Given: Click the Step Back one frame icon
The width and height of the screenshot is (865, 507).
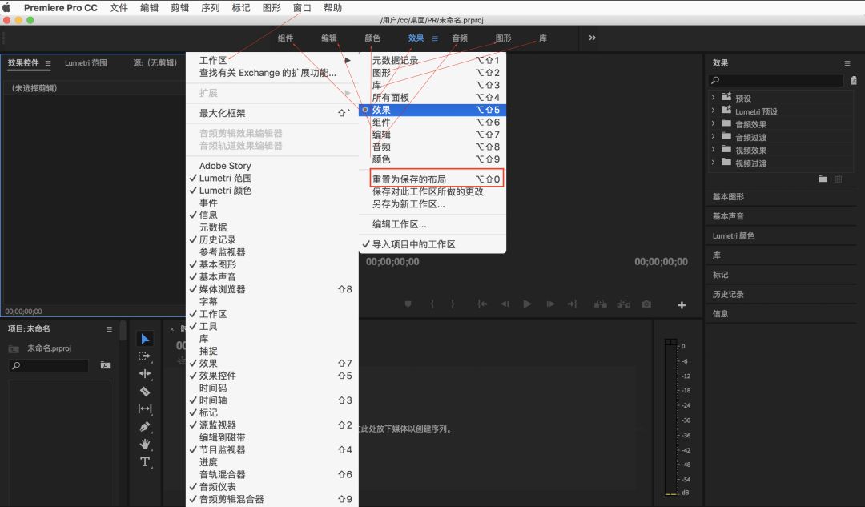Looking at the screenshot, I should point(505,304).
